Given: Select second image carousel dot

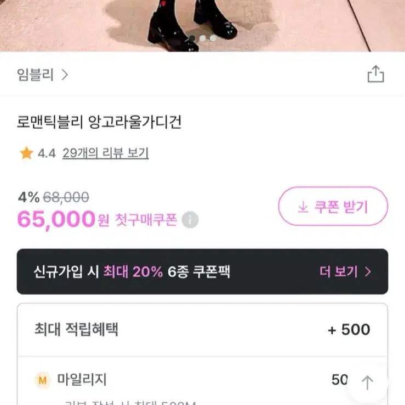Looking at the screenshot, I should click(x=203, y=38).
